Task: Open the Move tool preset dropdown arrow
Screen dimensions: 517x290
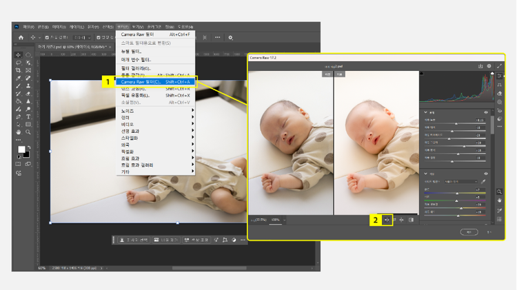Action: [39, 38]
